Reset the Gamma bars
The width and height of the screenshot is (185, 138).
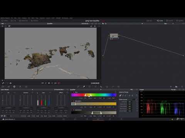(x=32, y=92)
